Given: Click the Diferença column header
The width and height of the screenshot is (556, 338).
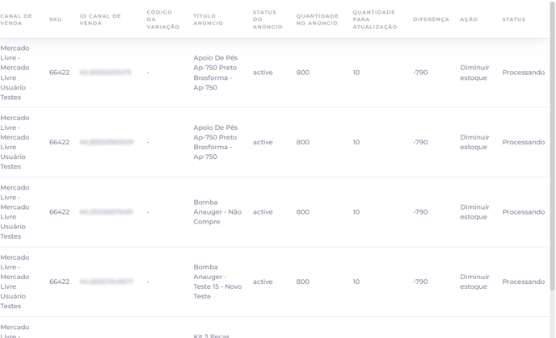Looking at the screenshot, I should 431,19.
